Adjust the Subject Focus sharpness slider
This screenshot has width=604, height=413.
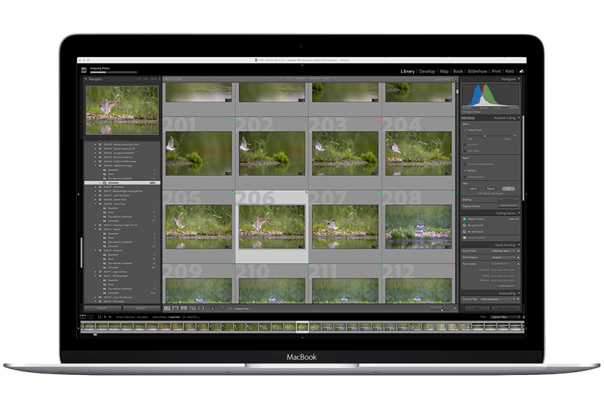click(485, 137)
